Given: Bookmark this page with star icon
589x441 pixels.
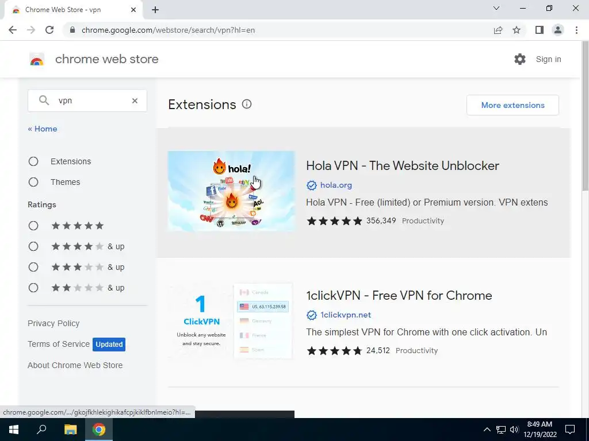Looking at the screenshot, I should tap(517, 30).
